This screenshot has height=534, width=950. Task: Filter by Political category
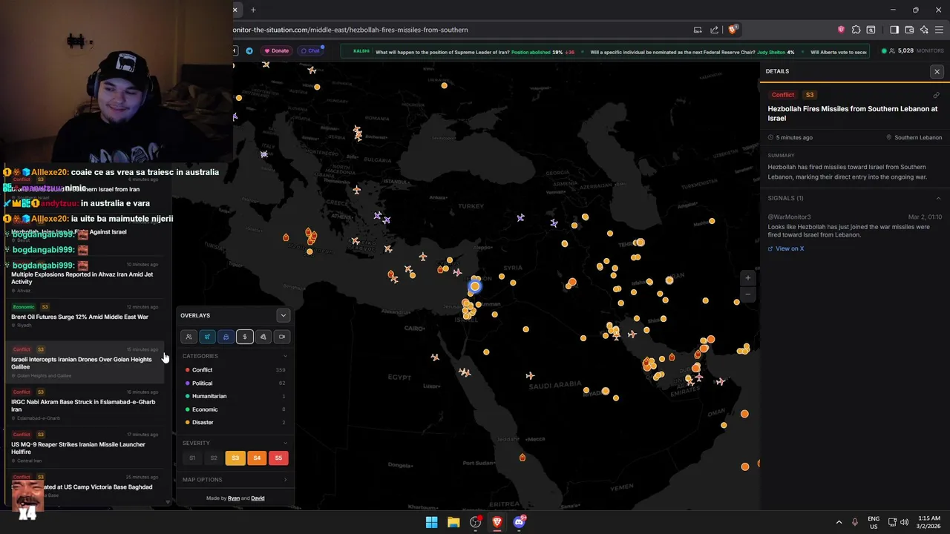pos(235,383)
